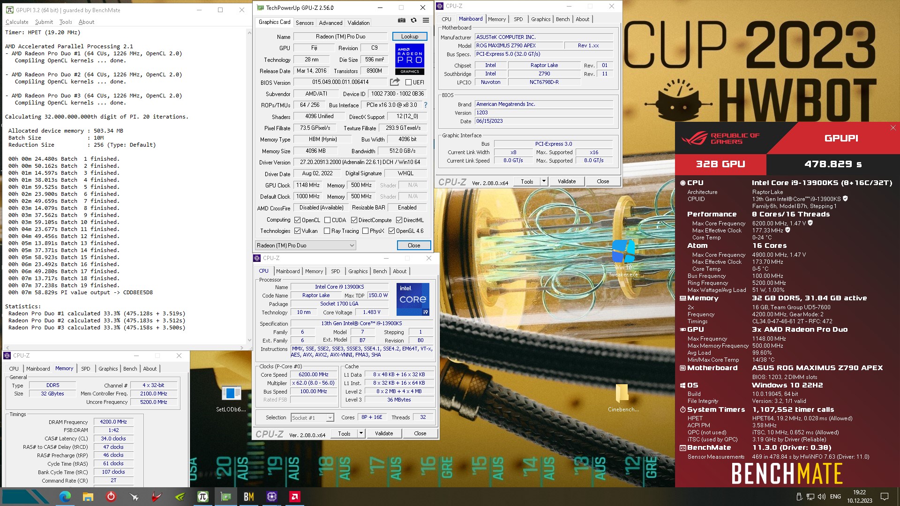Screen dimensions: 900x506
Task: Toggle the OpenCL checkbox
Action: [297, 220]
